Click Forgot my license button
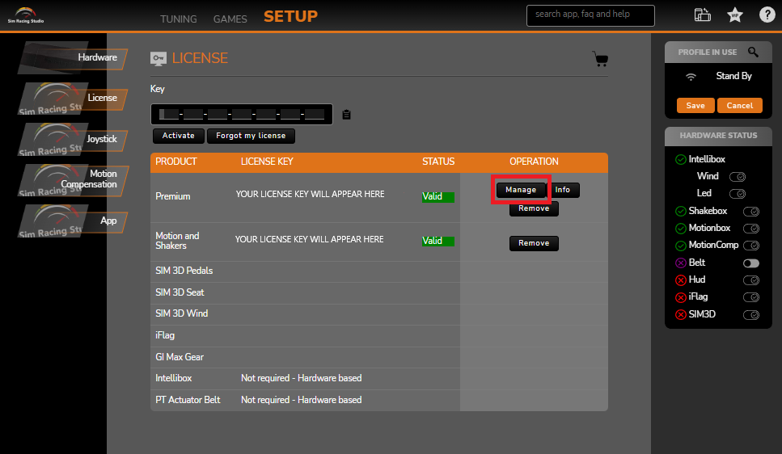The image size is (782, 454). point(251,136)
